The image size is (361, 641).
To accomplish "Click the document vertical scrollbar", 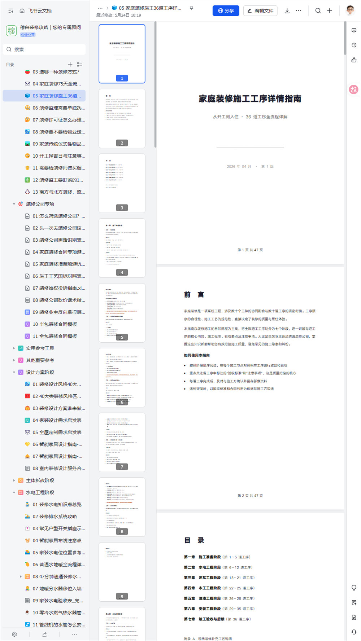I will (x=345, y=38).
